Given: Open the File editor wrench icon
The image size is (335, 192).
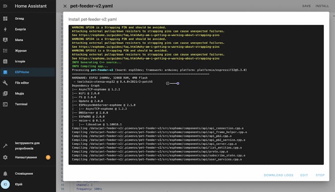Looking at the screenshot, I should pyautogui.click(x=5, y=83).
